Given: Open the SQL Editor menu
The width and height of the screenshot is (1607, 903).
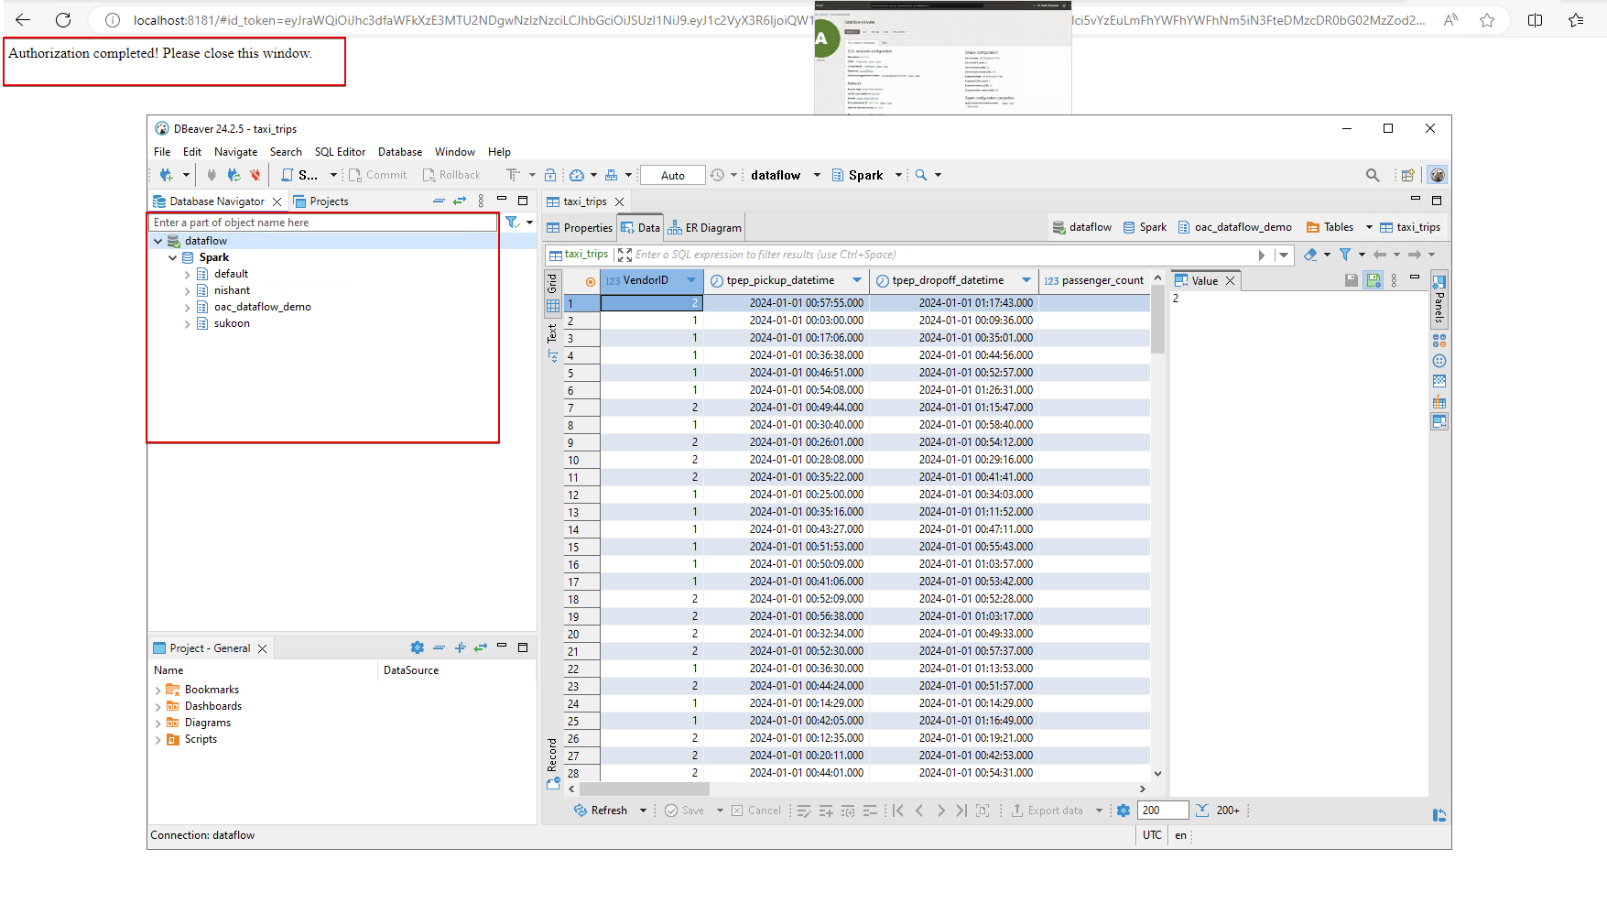Looking at the screenshot, I should click(x=340, y=152).
